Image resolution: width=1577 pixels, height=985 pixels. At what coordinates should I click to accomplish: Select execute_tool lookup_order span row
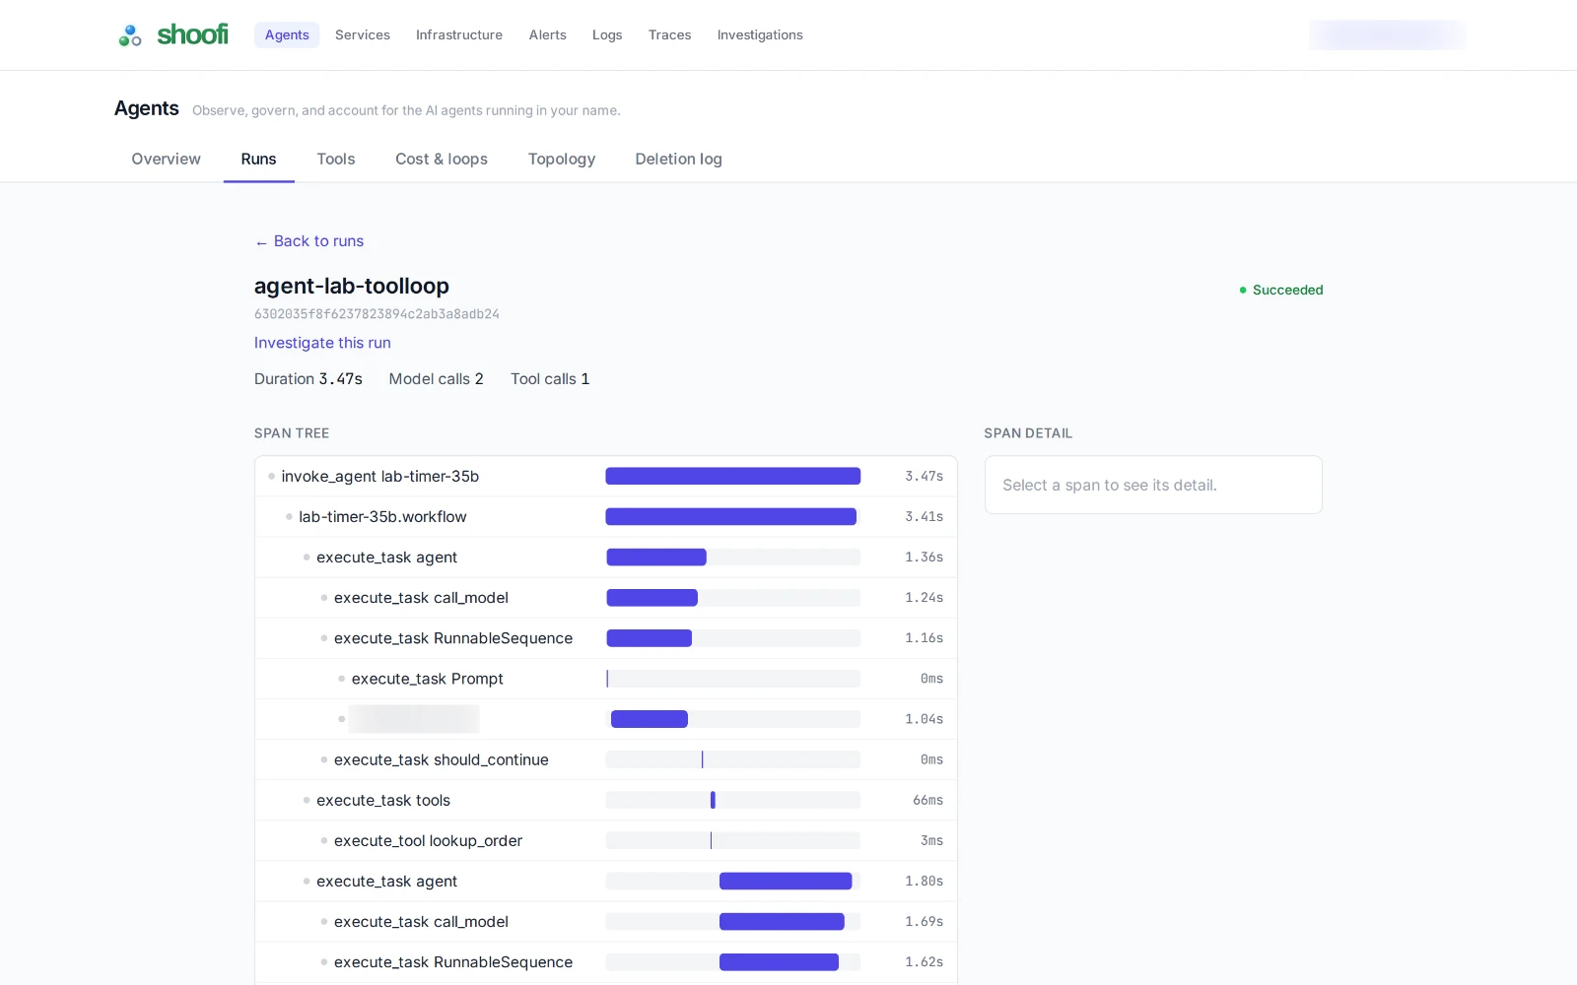tap(606, 840)
